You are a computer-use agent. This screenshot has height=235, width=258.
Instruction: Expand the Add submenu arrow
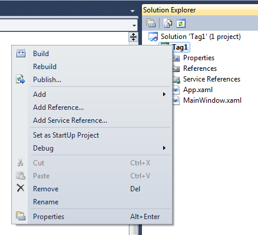(x=164, y=94)
